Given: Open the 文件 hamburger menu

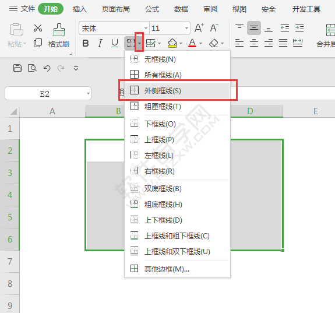Looking at the screenshot, I should [x=22, y=9].
